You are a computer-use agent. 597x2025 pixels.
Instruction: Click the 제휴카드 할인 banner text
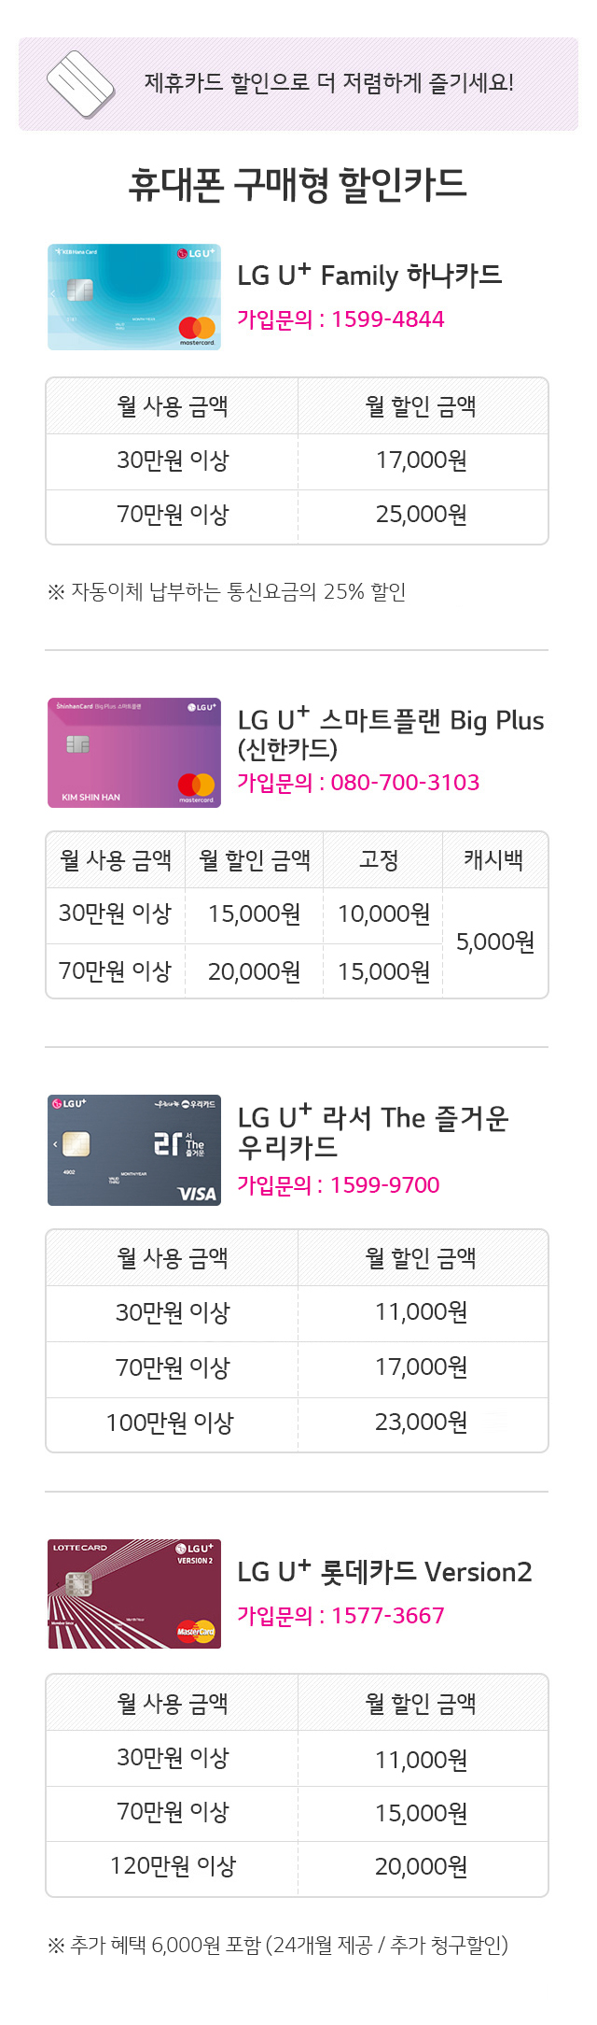(329, 82)
